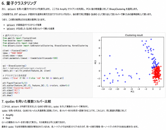Click the plt.scatter(features_2d...) code line

pos(36,86)
